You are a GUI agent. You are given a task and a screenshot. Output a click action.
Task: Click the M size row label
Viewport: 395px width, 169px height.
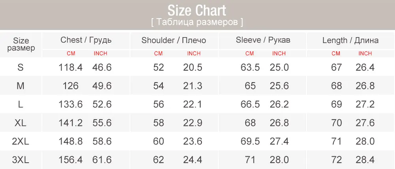(21, 86)
